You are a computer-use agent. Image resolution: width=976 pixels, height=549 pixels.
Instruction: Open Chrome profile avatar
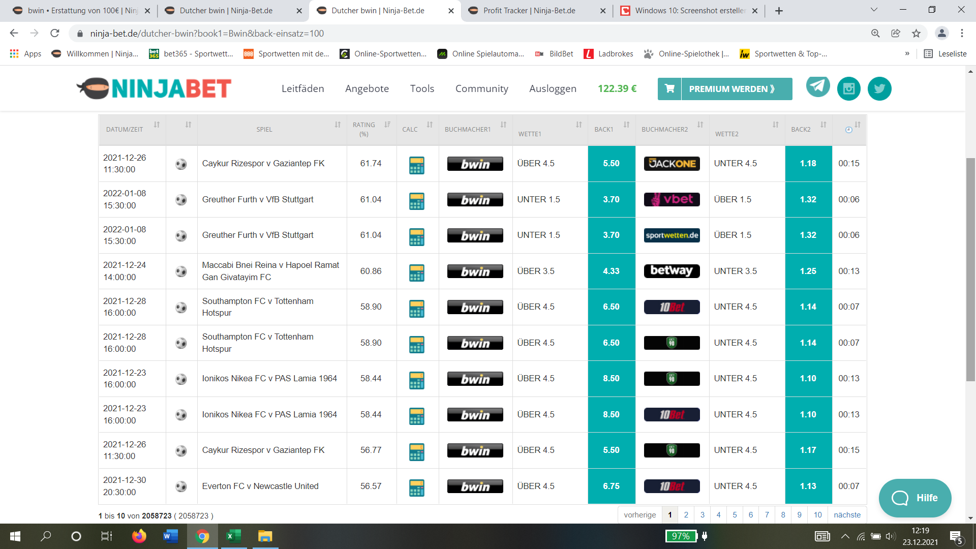click(x=941, y=34)
